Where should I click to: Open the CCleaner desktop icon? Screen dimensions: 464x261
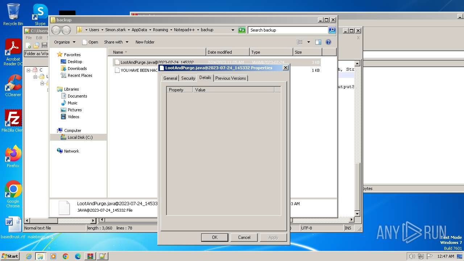click(x=13, y=86)
